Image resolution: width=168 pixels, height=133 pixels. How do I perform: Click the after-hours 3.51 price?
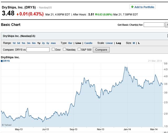91,14
